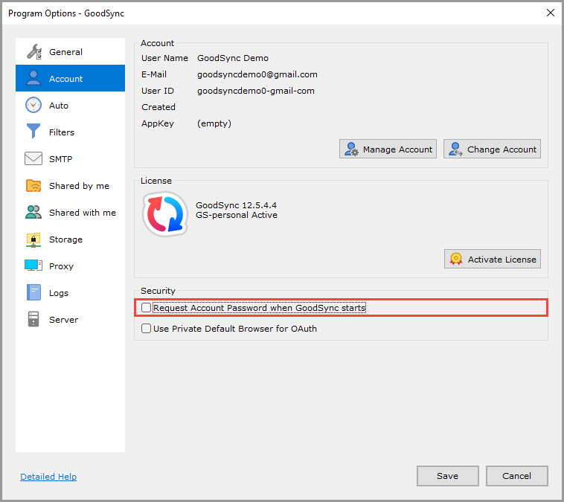This screenshot has height=502, width=564.
Task: Click the Account person icon in sidebar
Action: click(33, 78)
